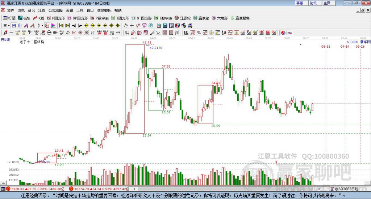Viewport: 371px width, 199px height.
Task: Launch the 赢家轮 wheel tool
Action: click(x=201, y=18)
